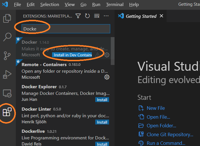Open the Help menu
The width and height of the screenshot is (200, 146).
[134, 5]
